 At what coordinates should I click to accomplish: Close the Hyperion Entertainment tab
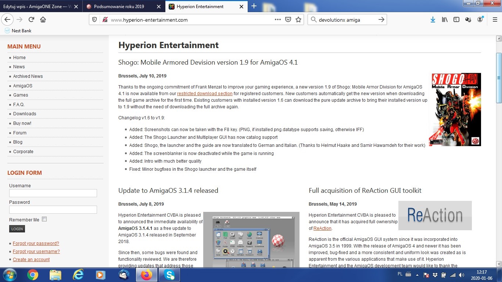241,7
